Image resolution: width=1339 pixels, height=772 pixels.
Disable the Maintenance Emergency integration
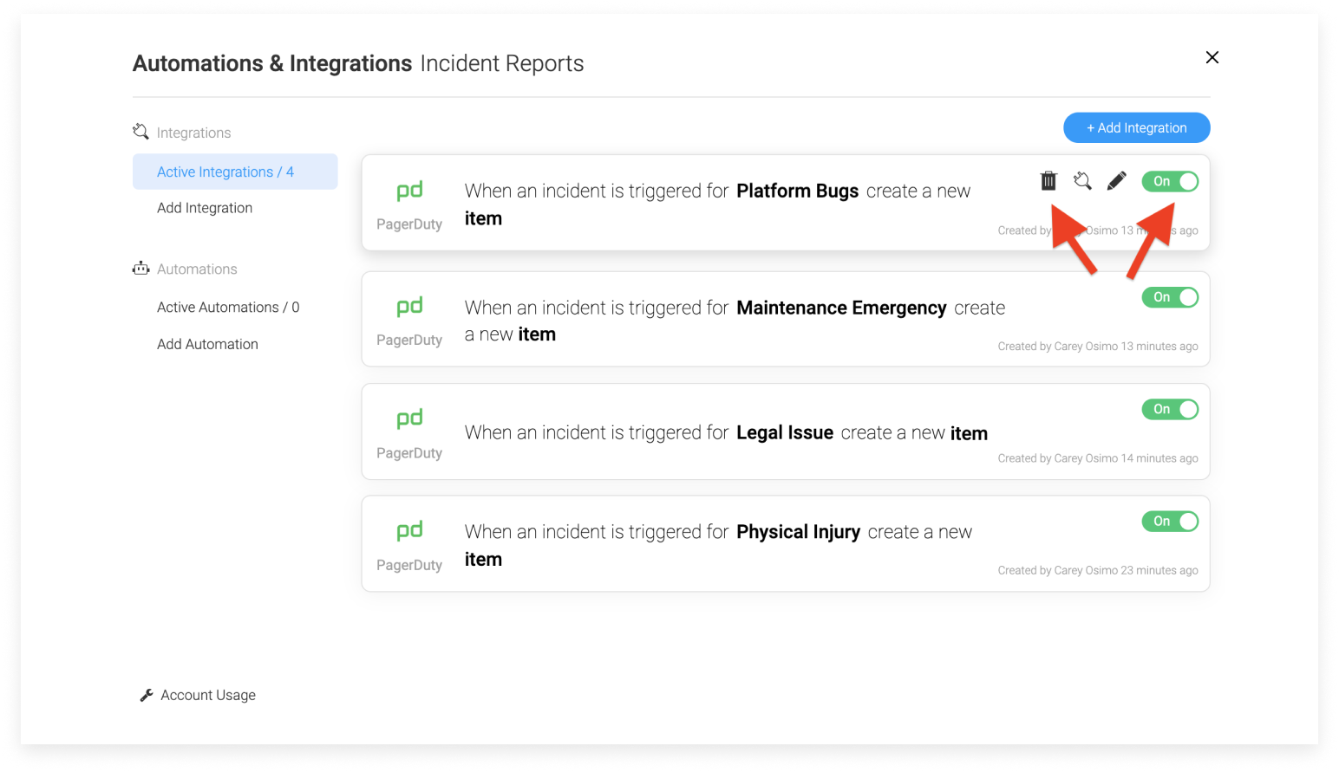point(1170,297)
